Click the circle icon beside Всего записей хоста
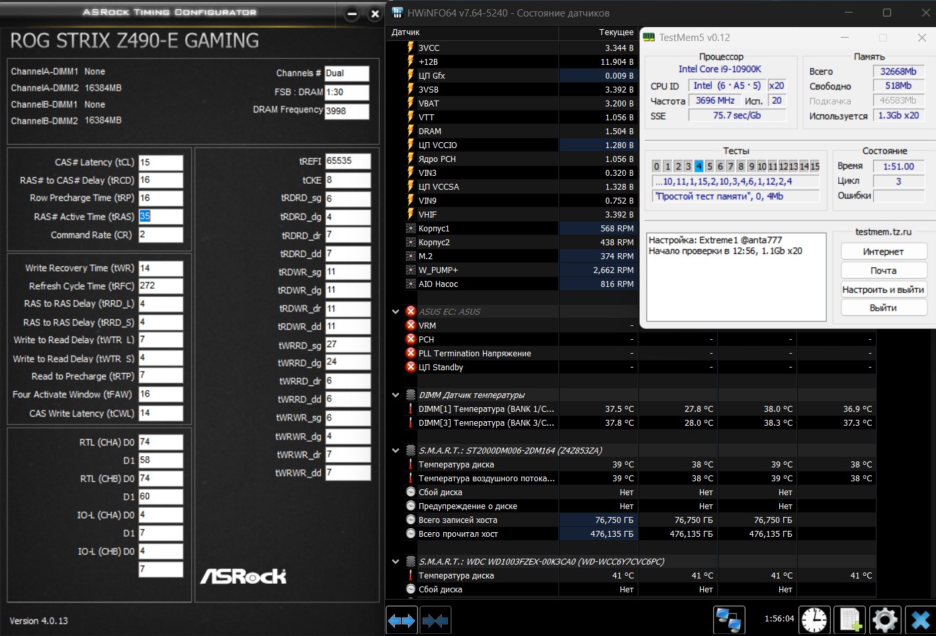Screen dimensions: 936x636 (411, 520)
